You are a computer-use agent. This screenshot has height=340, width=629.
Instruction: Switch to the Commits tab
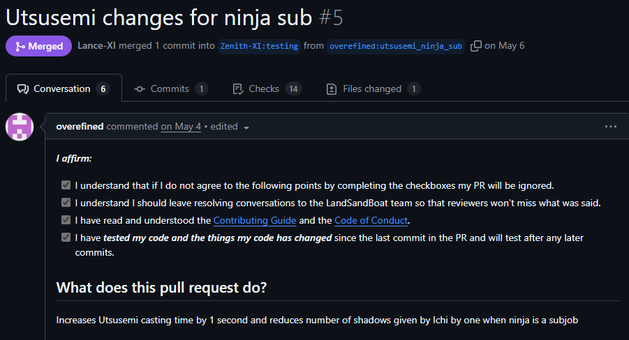pos(170,88)
